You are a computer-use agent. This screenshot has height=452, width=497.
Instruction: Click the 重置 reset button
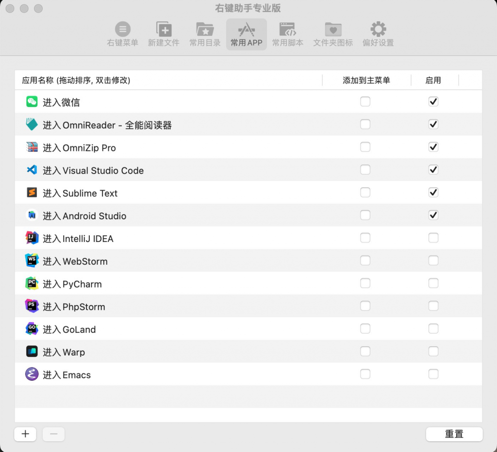point(454,434)
